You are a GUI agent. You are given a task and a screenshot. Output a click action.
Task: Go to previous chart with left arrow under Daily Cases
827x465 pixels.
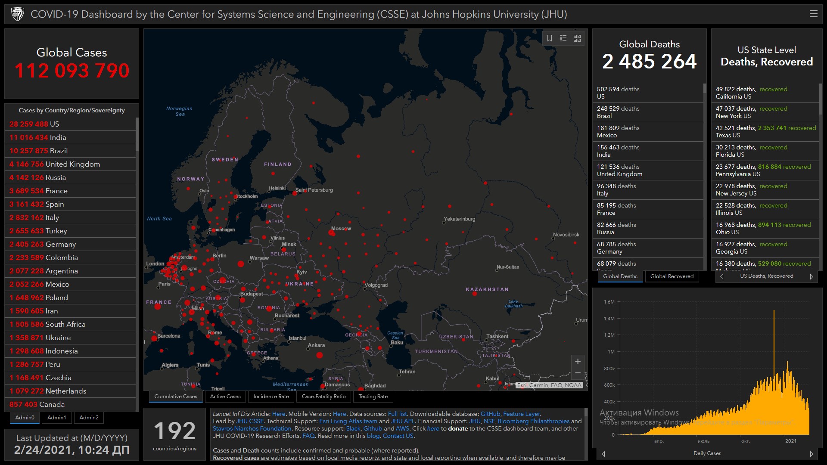603,454
